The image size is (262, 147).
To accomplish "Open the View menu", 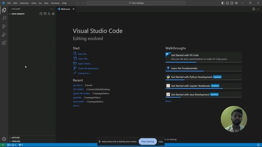I will click(34, 3).
